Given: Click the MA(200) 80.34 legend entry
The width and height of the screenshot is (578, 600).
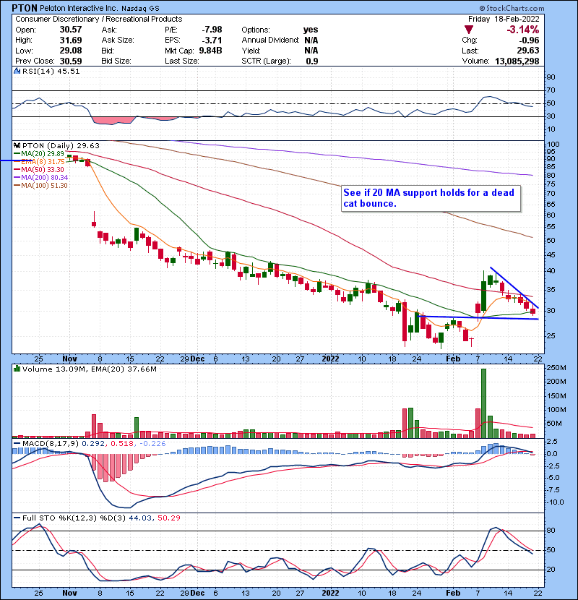Looking at the screenshot, I should pos(41,178).
